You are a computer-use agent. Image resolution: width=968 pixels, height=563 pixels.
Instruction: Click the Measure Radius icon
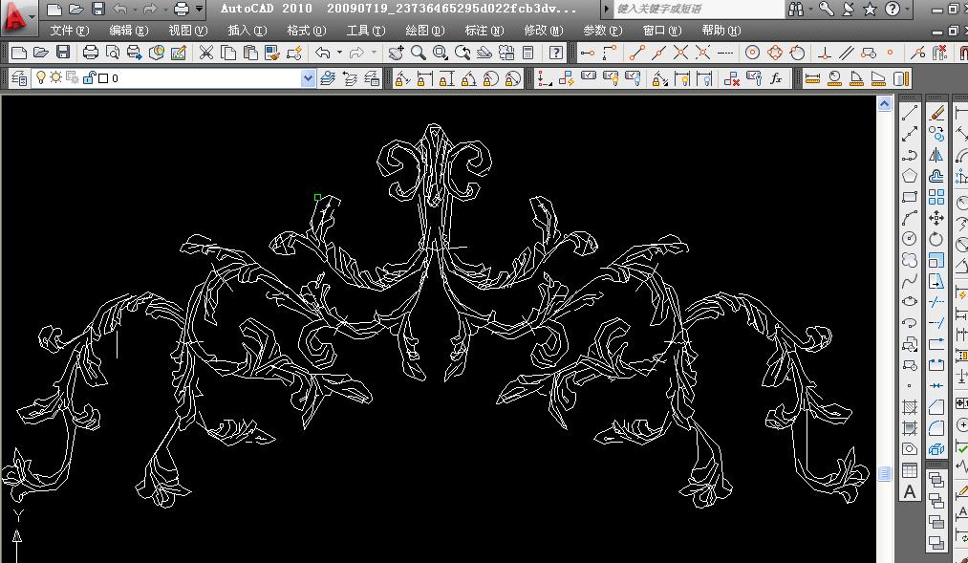(834, 78)
